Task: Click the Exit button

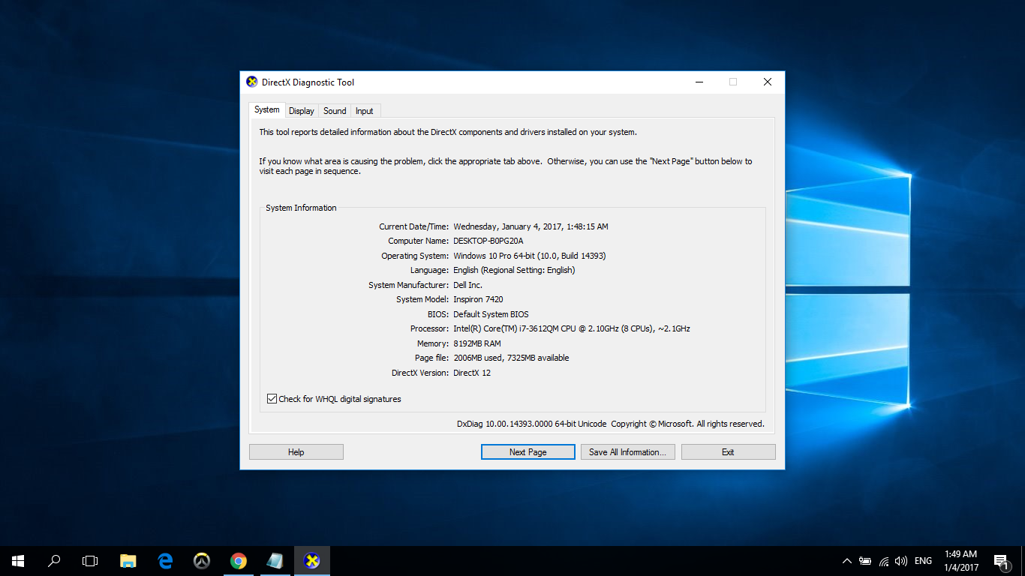Action: [729, 452]
